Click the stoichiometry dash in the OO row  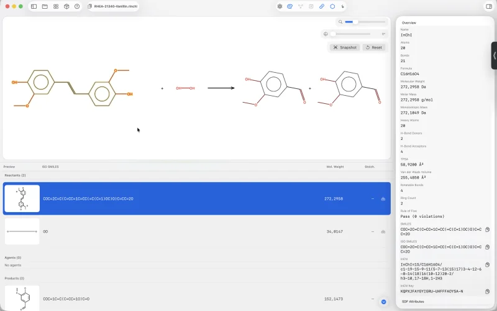[x=372, y=231]
